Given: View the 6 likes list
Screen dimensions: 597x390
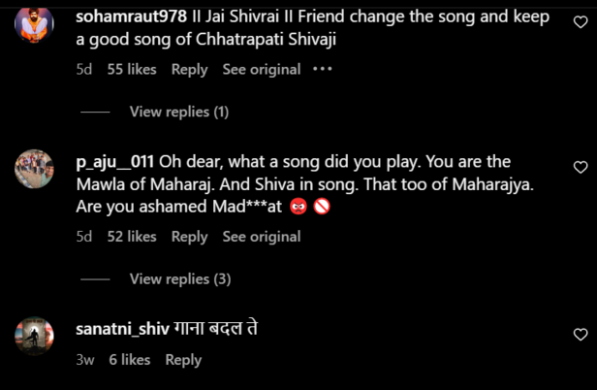Looking at the screenshot, I should (x=129, y=359).
